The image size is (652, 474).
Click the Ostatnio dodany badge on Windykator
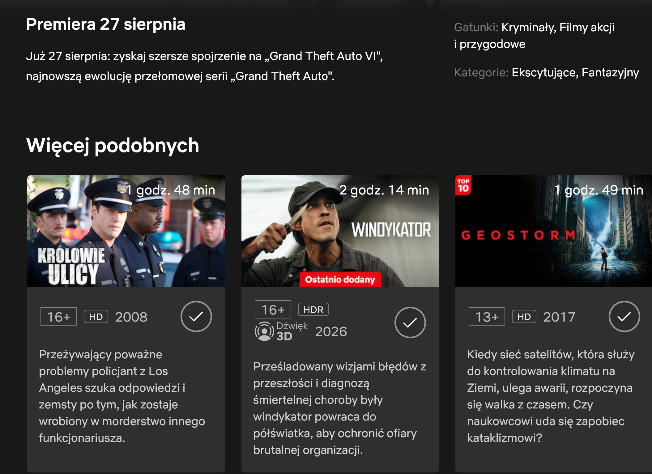(340, 280)
